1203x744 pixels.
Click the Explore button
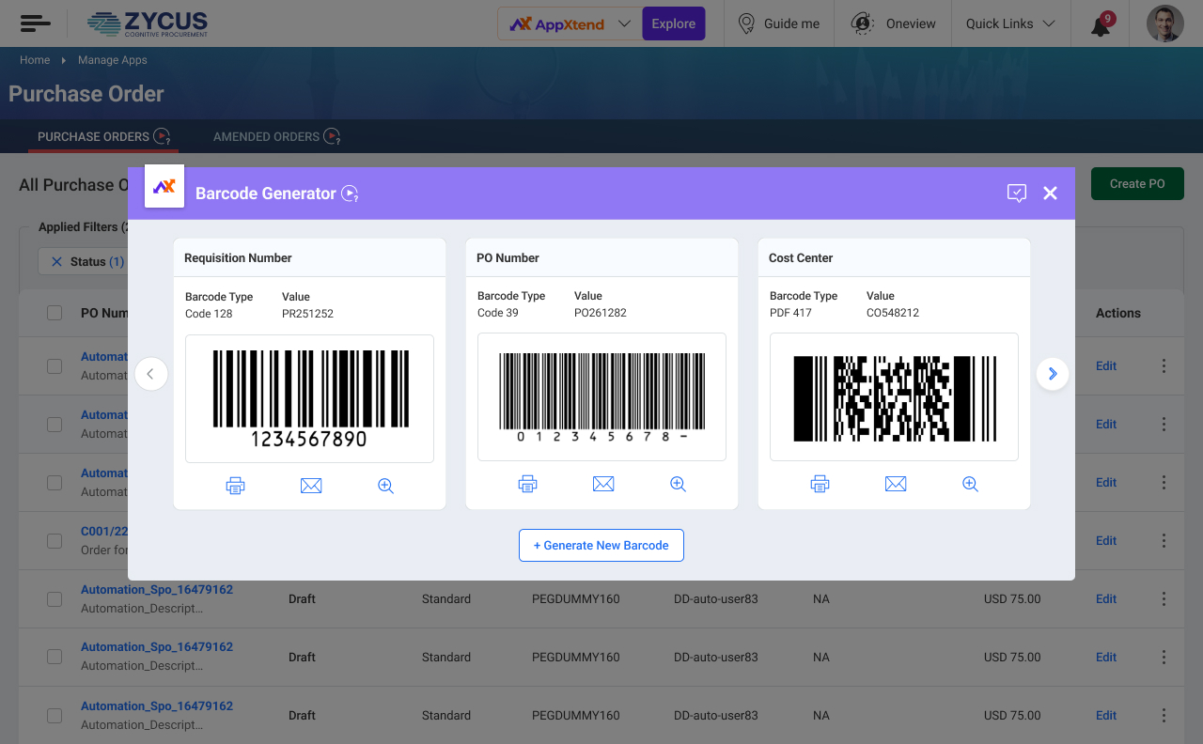[x=674, y=23]
